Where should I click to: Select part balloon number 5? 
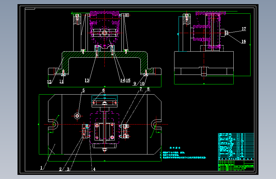click(x=84, y=90)
